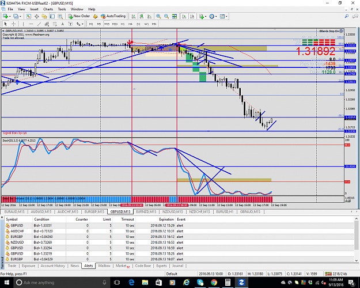Toggle the Market Watch panel

[29, 16]
